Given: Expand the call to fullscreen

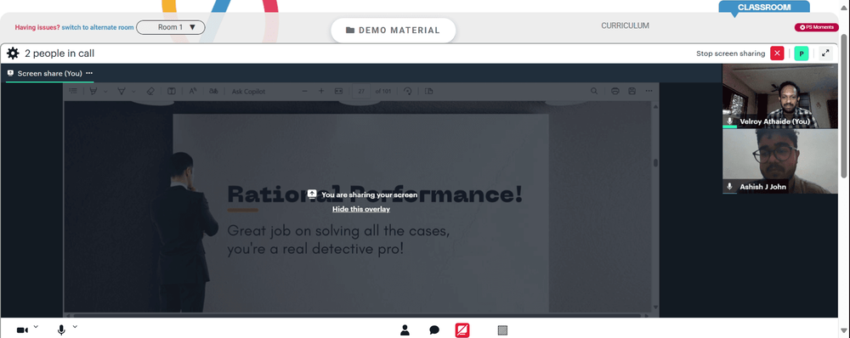Looking at the screenshot, I should [825, 54].
